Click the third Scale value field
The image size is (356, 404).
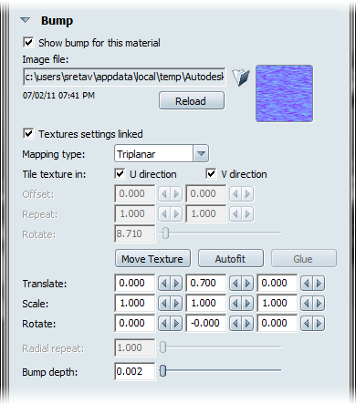pyautogui.click(x=277, y=303)
